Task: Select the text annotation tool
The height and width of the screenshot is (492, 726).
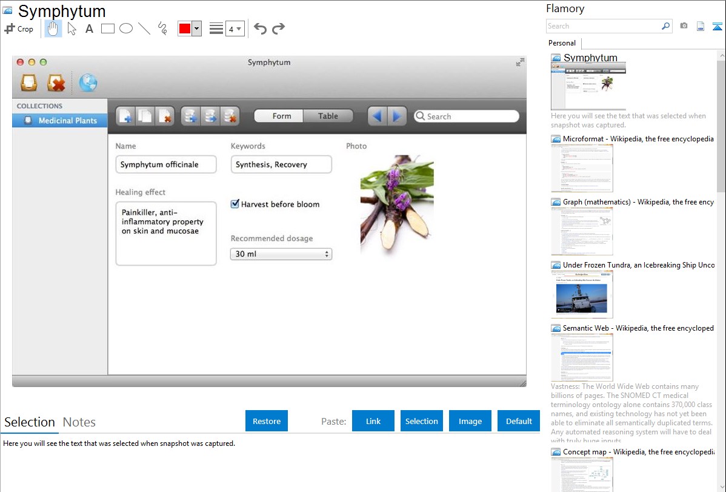Action: [89, 29]
